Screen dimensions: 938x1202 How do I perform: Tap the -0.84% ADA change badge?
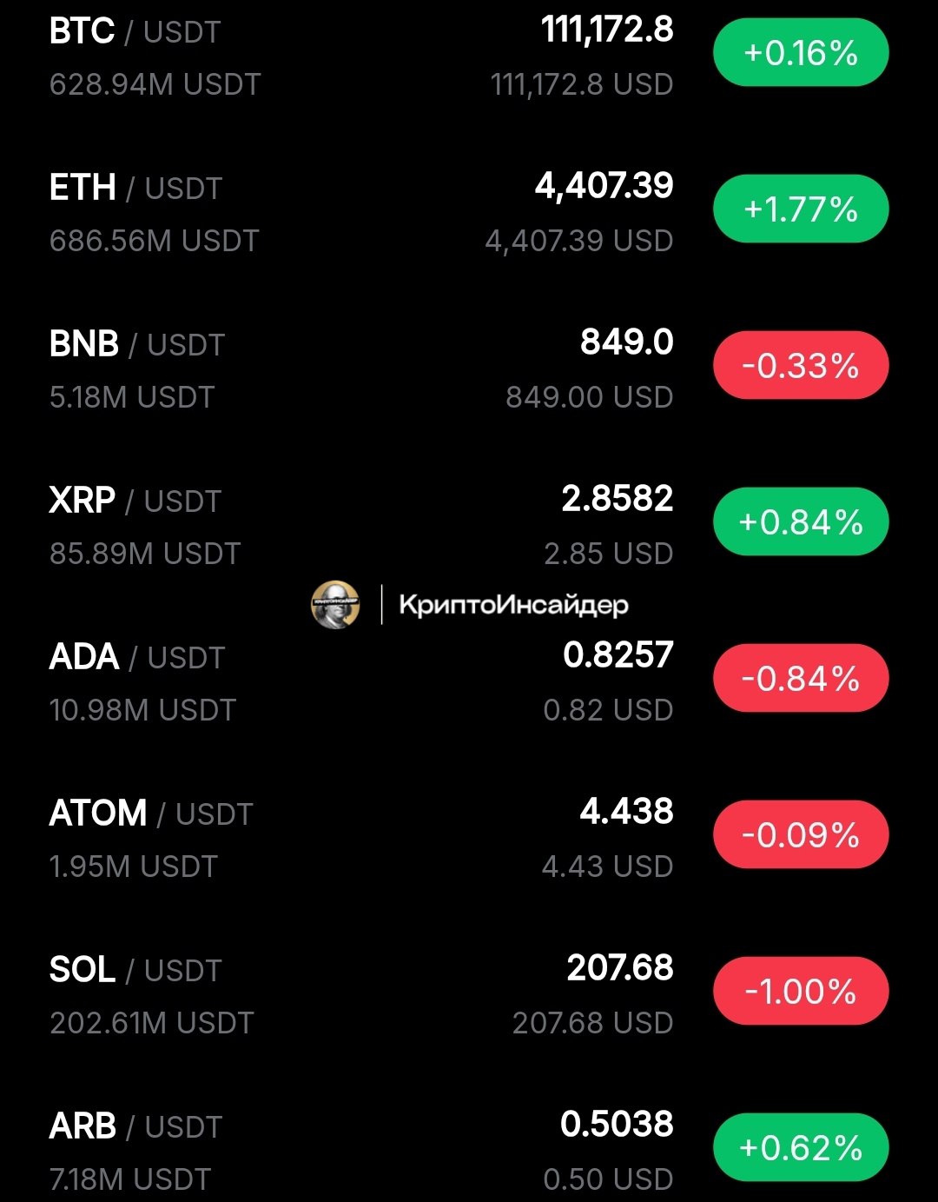801,679
